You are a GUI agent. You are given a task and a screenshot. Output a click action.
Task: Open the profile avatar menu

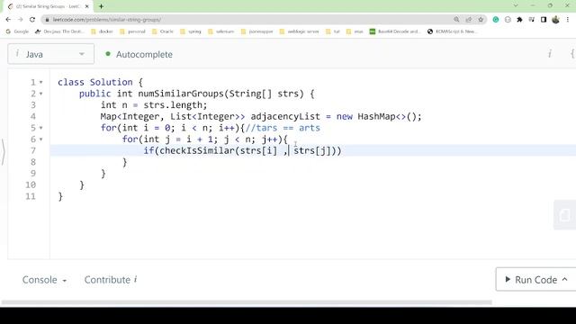[555, 20]
